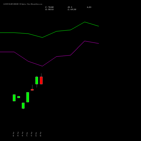Select the tall green candle for 17 Sep
Viewport: 141px width, 141px height.
(x=28, y=97)
